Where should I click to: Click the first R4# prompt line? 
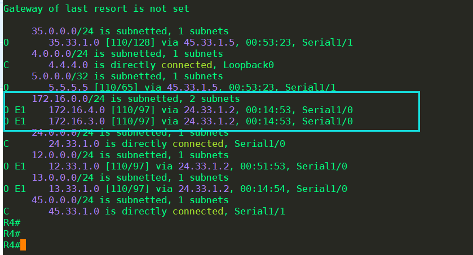12,222
